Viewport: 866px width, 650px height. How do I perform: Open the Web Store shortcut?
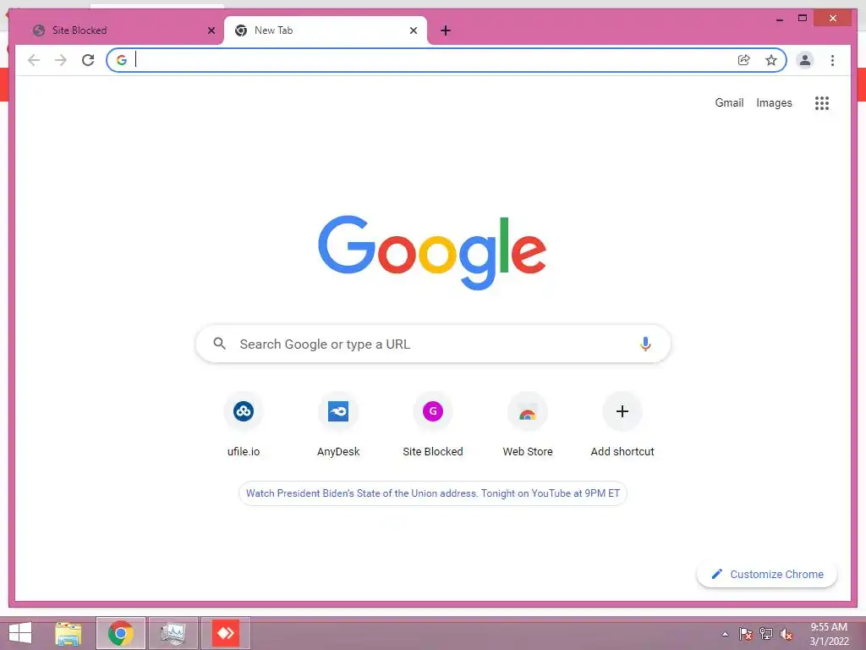pyautogui.click(x=528, y=425)
